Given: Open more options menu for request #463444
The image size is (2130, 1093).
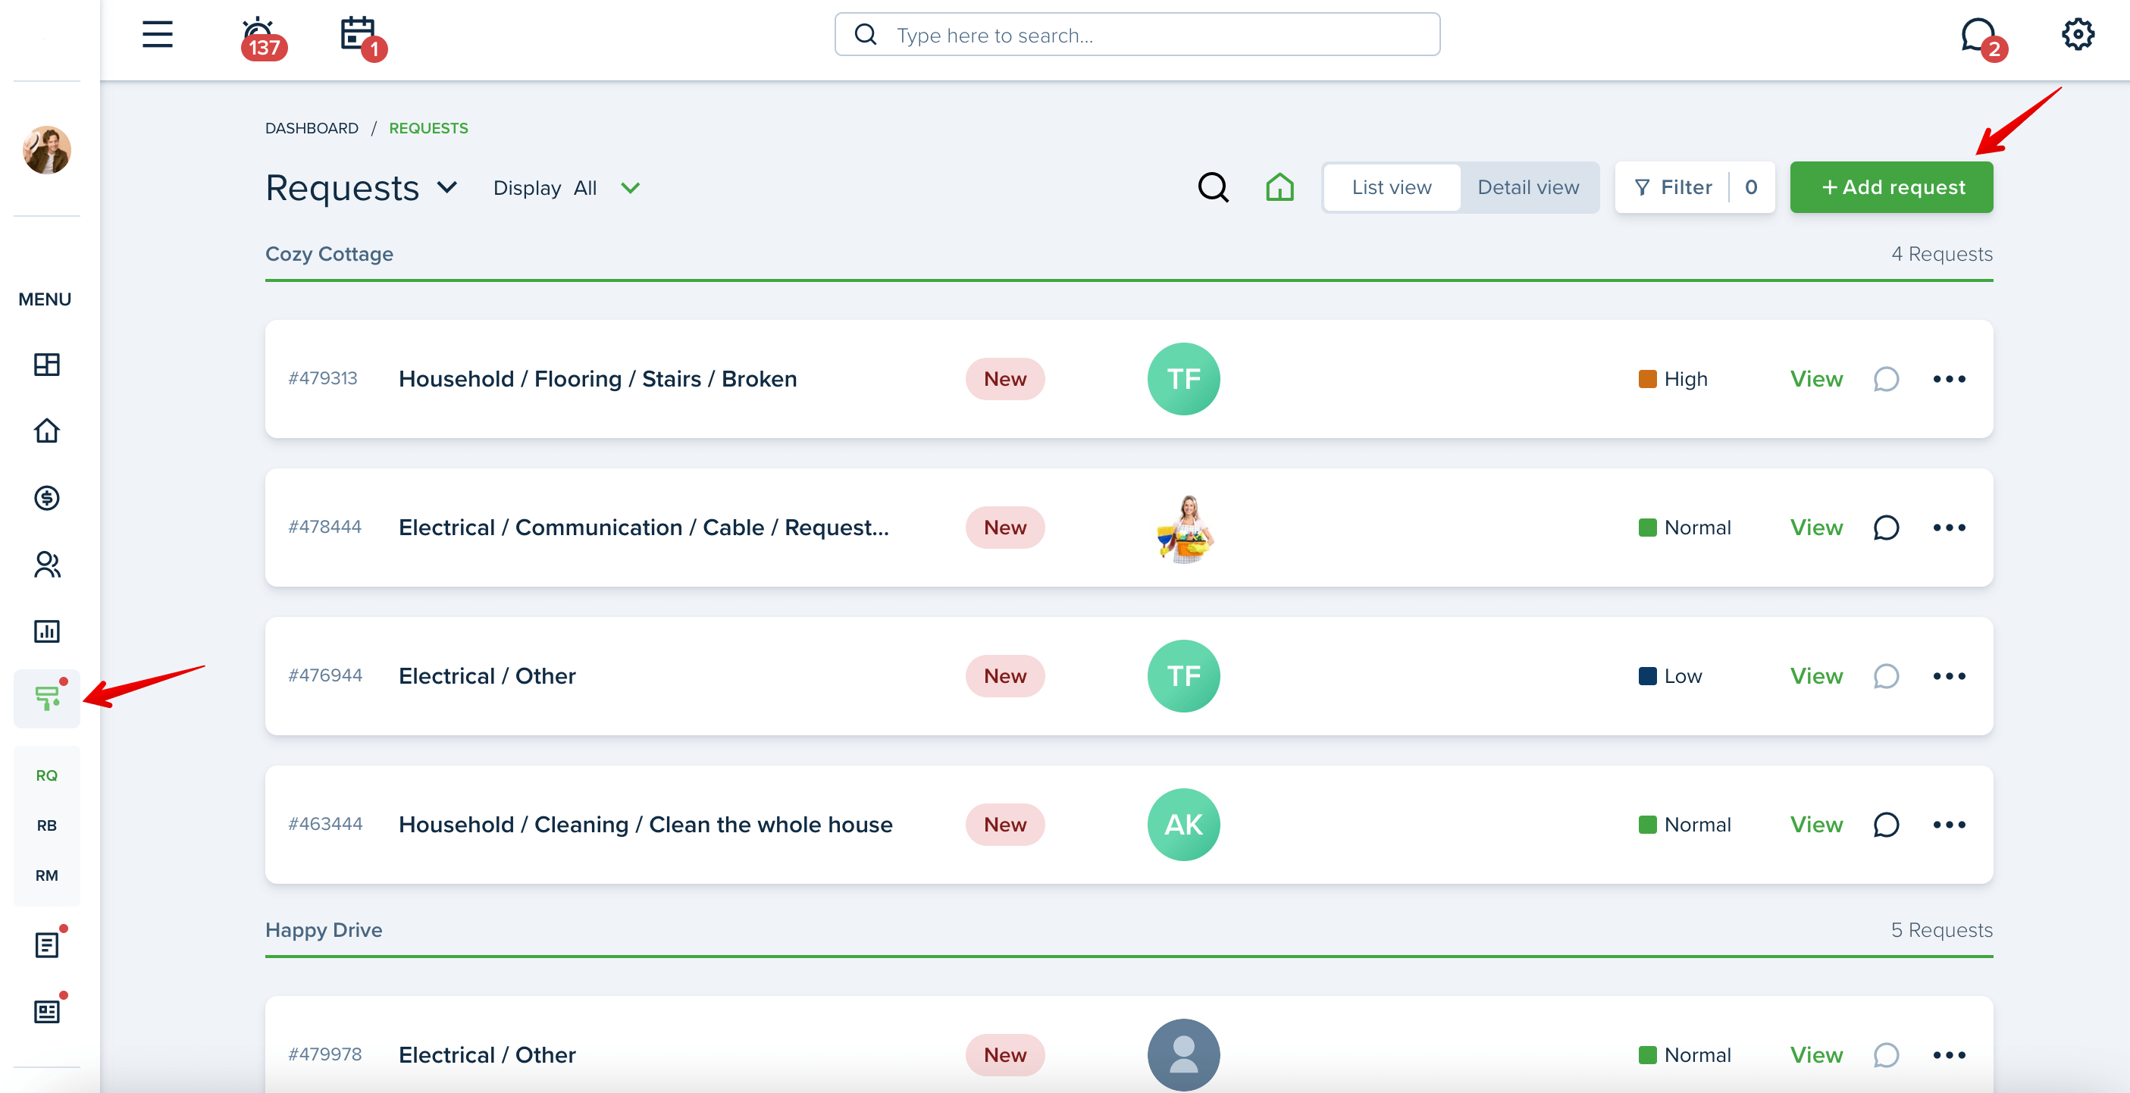Looking at the screenshot, I should pyautogui.click(x=1949, y=824).
